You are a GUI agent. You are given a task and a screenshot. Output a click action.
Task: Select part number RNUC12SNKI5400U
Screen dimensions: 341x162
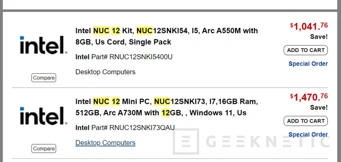click(x=141, y=57)
